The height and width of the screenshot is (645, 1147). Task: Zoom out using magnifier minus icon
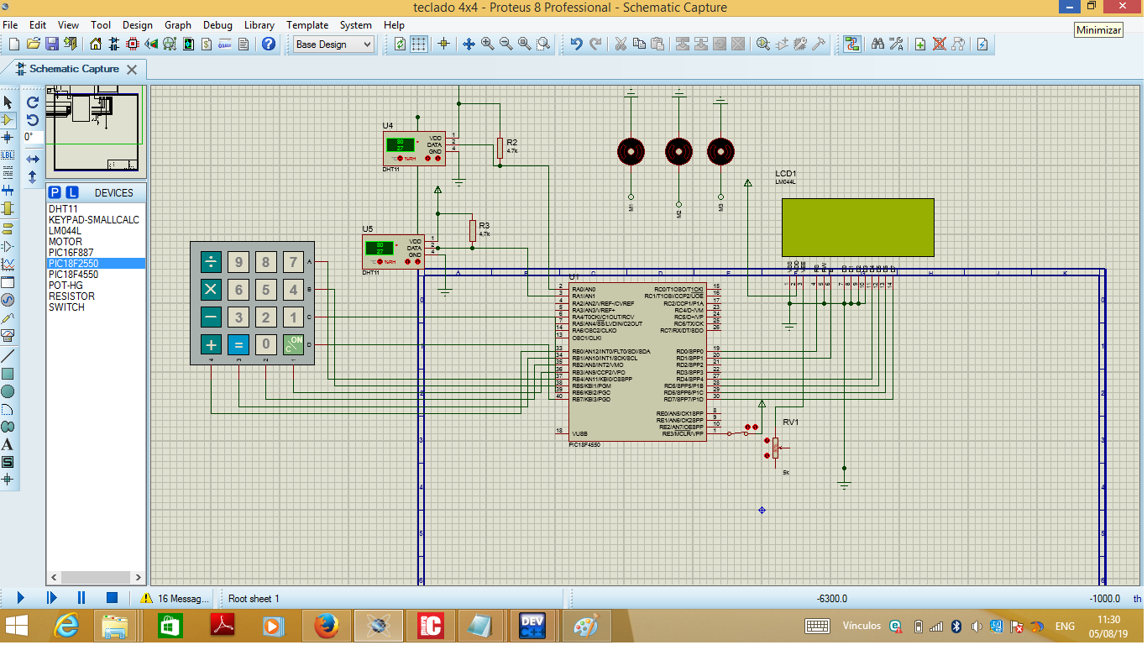[505, 44]
